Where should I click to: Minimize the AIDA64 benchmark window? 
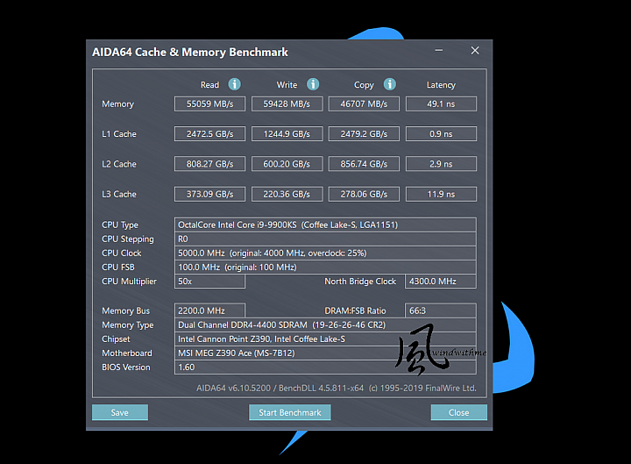coord(439,51)
